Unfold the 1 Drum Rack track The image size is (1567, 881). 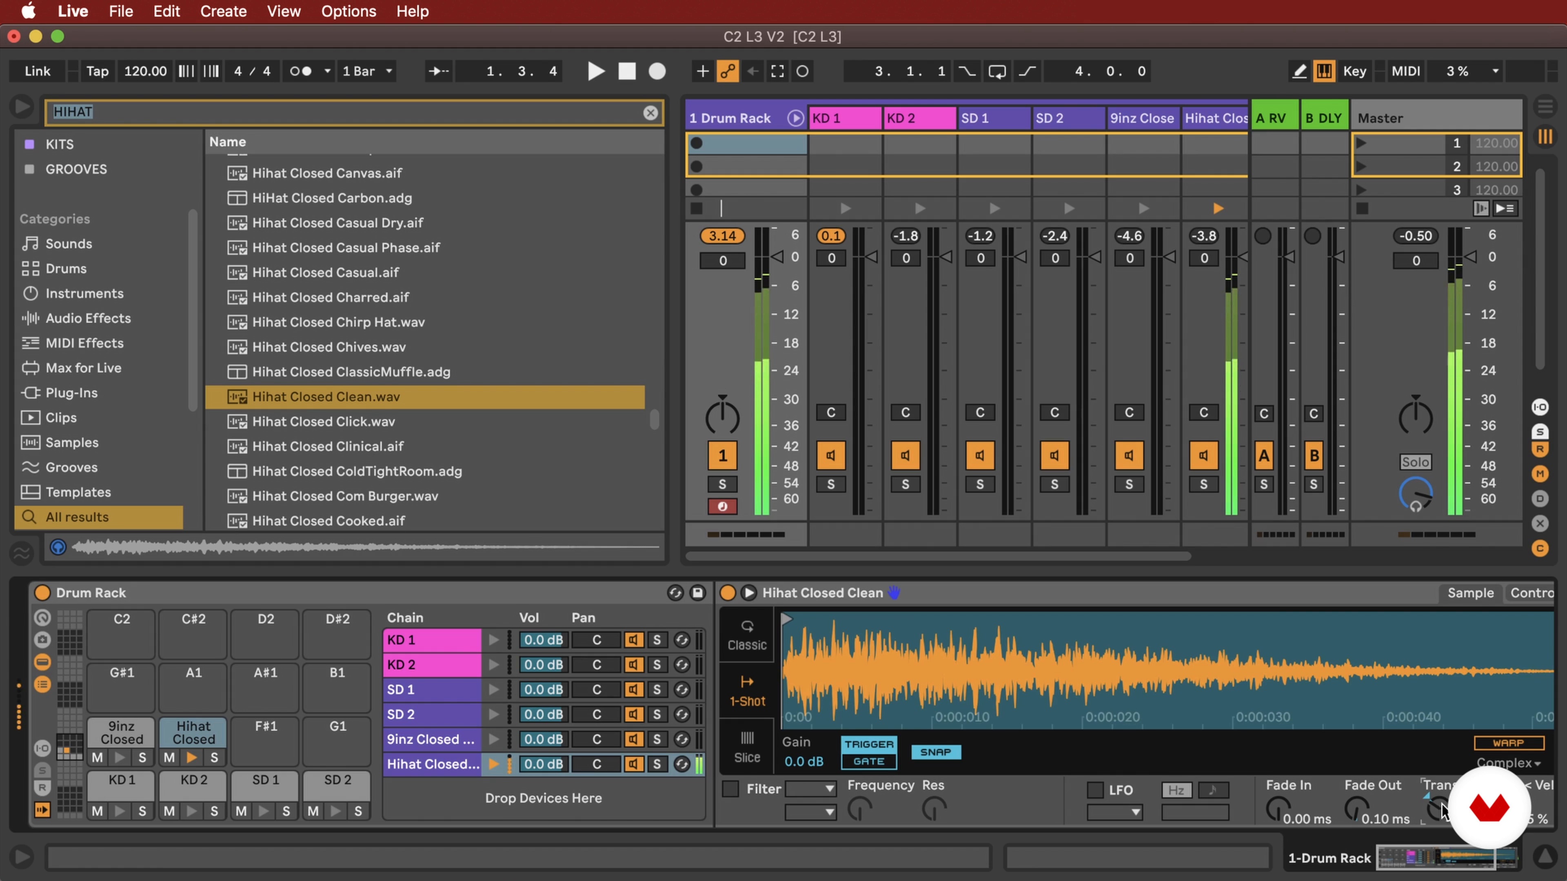795,118
